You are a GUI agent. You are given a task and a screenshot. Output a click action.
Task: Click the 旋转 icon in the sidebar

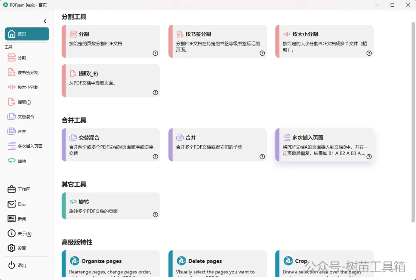pos(12,161)
